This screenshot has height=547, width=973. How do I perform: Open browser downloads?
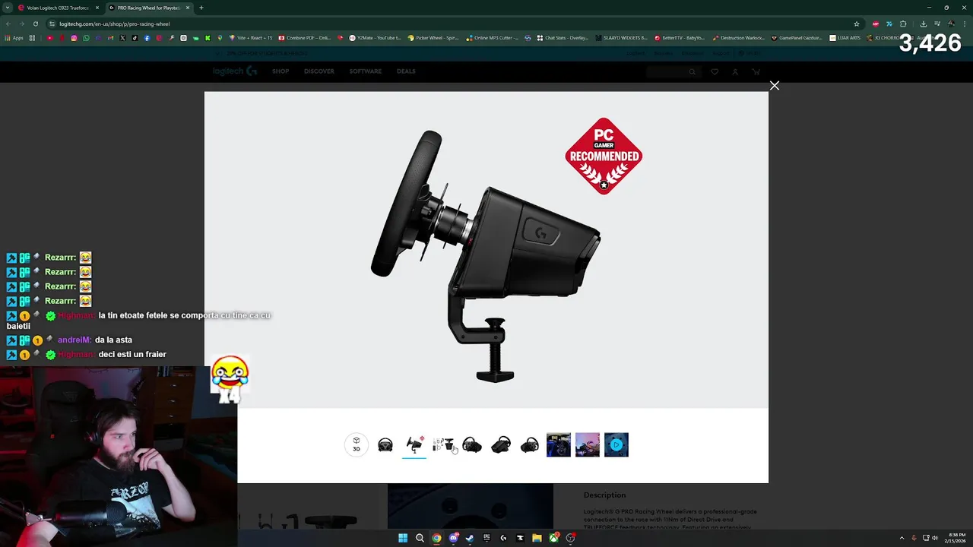[x=923, y=24]
